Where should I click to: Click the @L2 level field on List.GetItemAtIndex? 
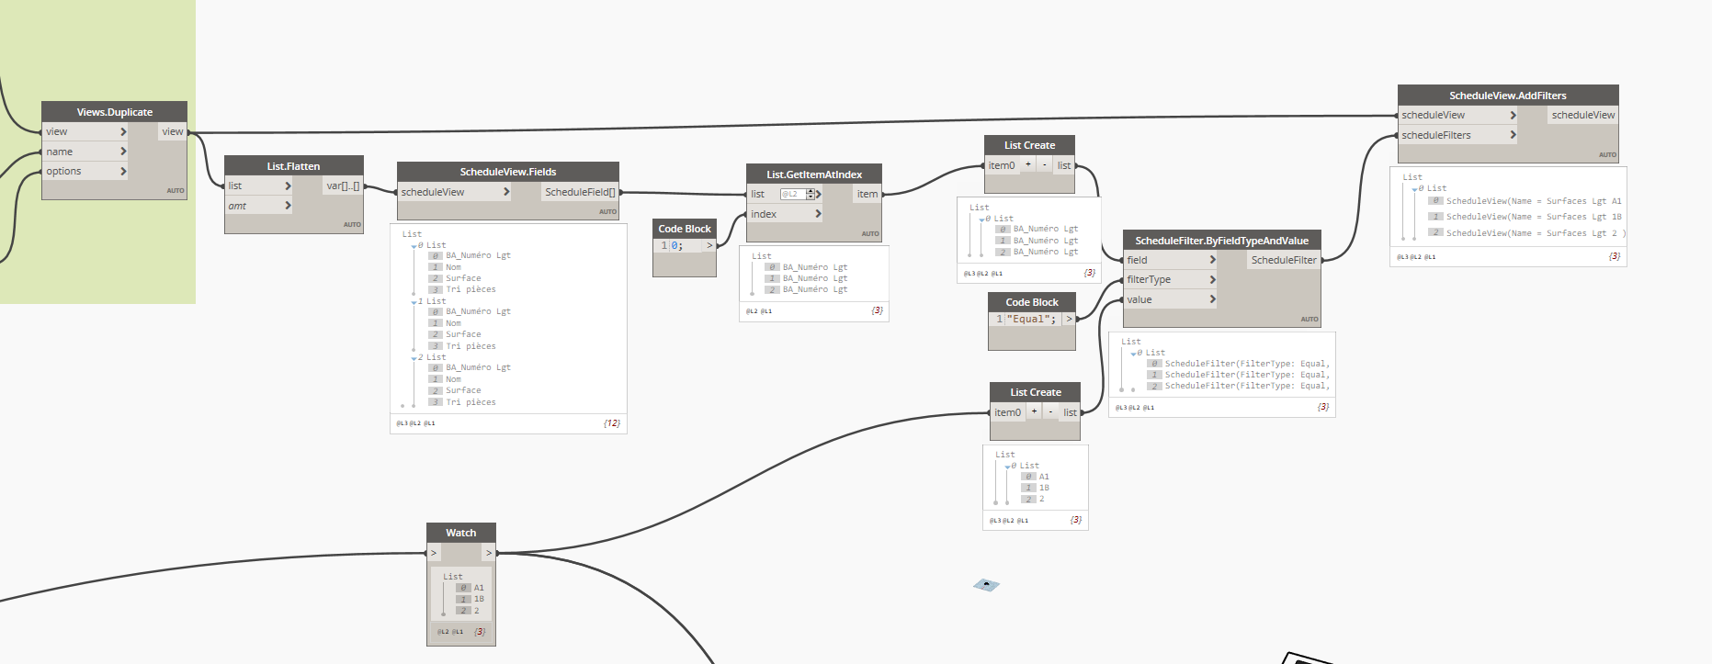pos(792,195)
